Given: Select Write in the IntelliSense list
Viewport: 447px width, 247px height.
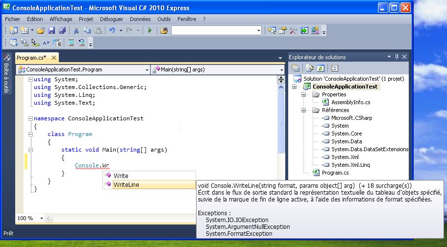Looking at the screenshot, I should [149, 176].
